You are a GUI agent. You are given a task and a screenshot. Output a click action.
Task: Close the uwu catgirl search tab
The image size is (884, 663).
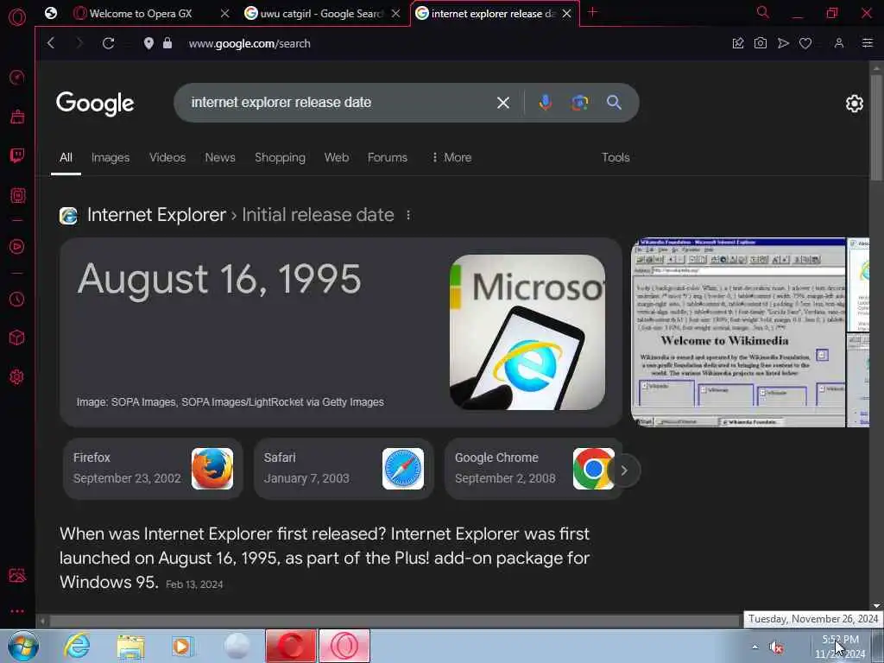pos(395,14)
